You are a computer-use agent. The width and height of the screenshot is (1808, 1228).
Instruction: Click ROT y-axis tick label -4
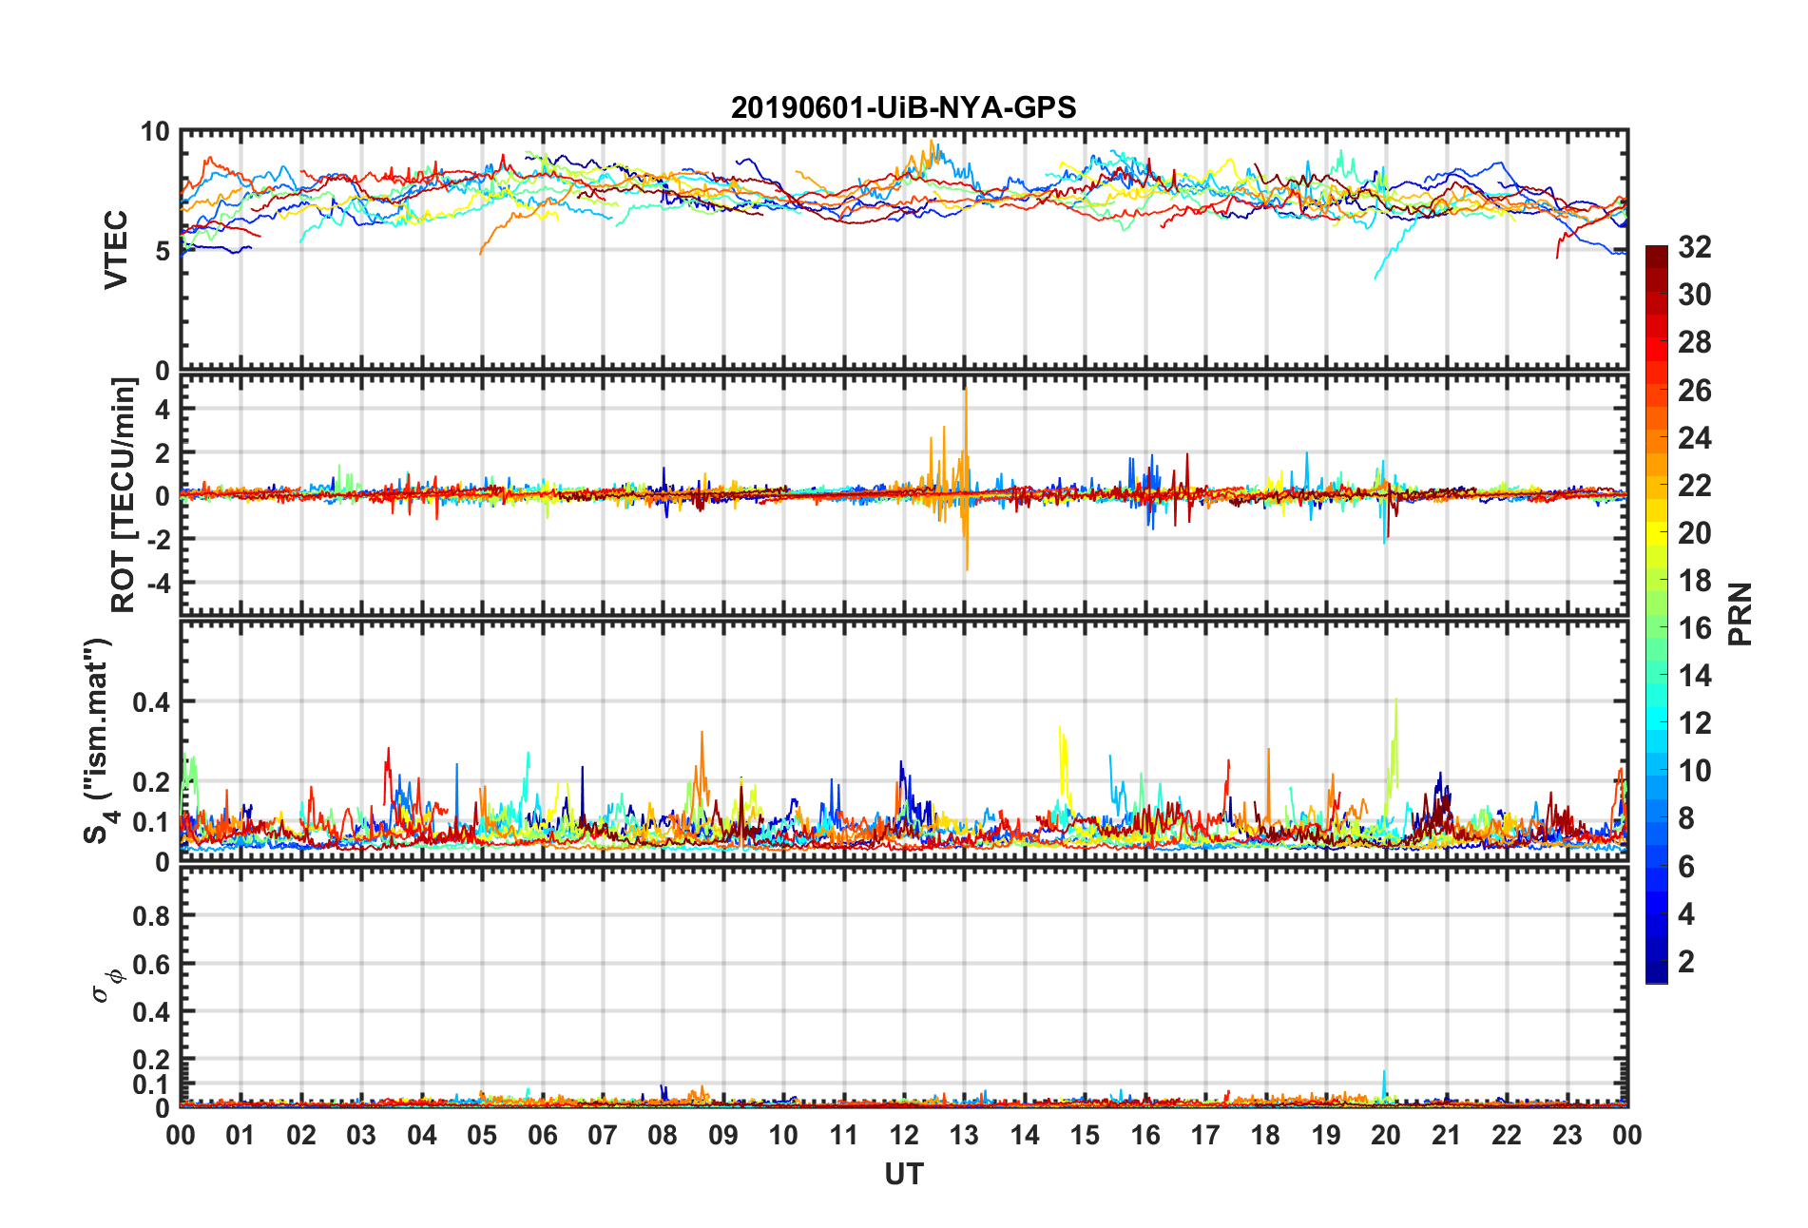tap(159, 582)
